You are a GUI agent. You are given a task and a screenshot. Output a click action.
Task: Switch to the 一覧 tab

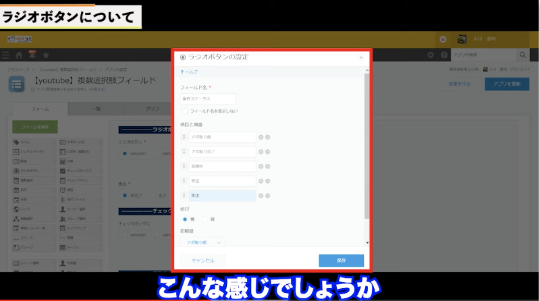coord(96,109)
